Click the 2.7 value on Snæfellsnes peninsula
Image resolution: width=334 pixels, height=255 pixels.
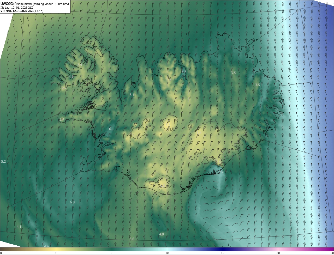[x=62, y=119]
